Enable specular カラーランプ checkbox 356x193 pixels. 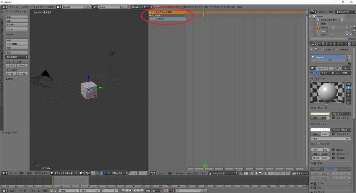click(333, 134)
